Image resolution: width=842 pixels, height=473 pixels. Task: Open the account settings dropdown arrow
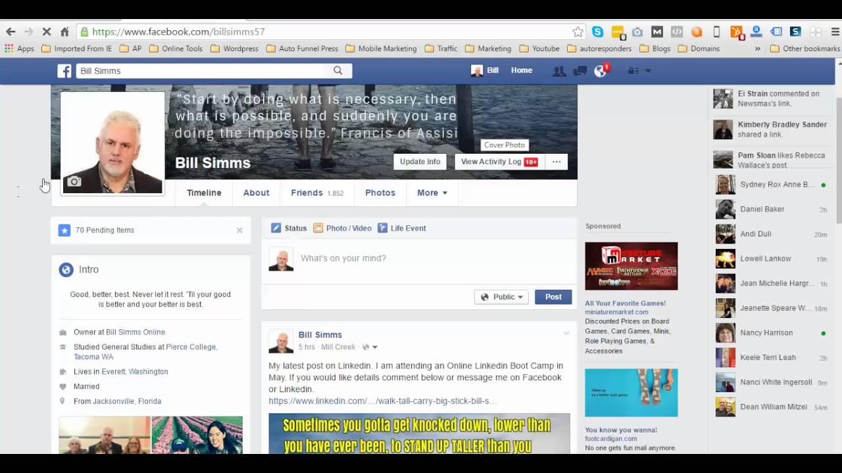click(x=648, y=71)
